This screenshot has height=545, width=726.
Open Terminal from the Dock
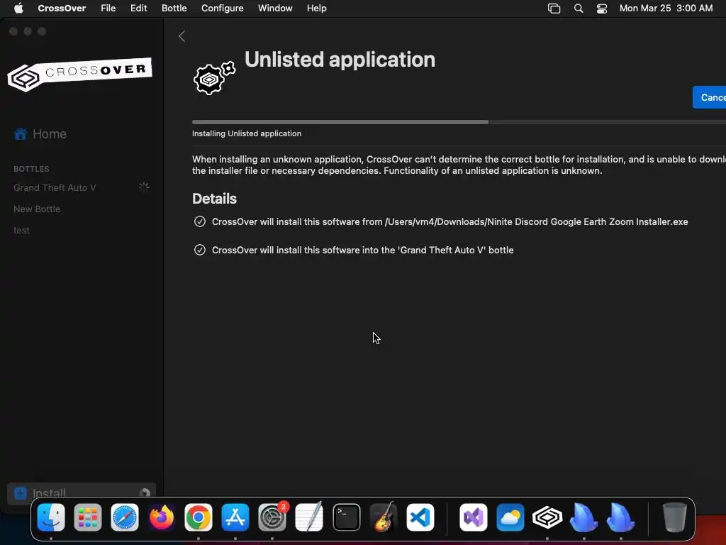pos(346,517)
